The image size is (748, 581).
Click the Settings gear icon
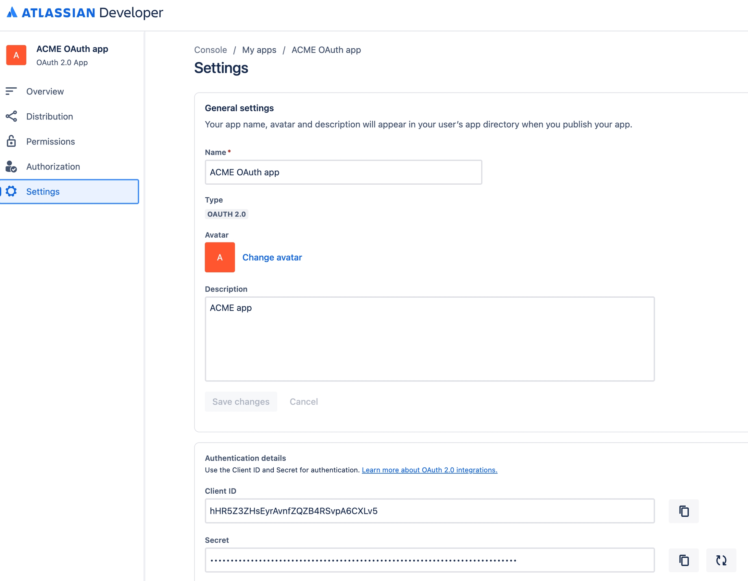(x=11, y=192)
